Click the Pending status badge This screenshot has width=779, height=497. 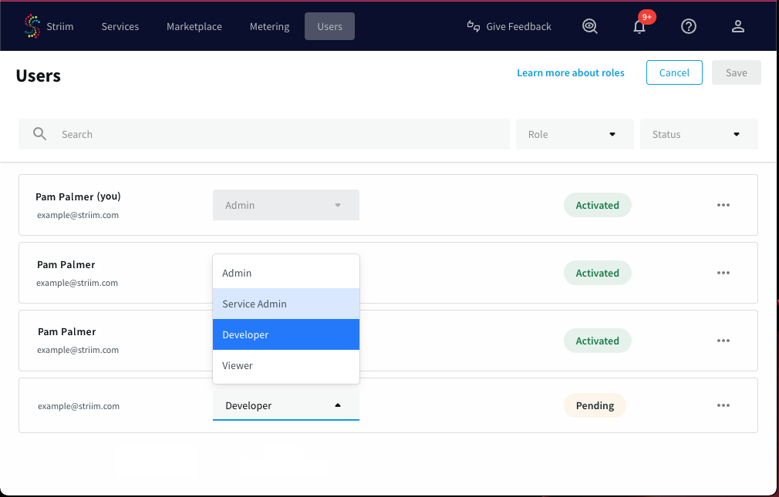(x=595, y=405)
